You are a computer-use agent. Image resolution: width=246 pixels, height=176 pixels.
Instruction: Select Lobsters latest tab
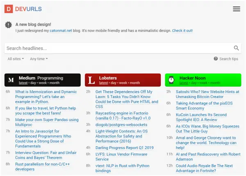tap(103, 83)
